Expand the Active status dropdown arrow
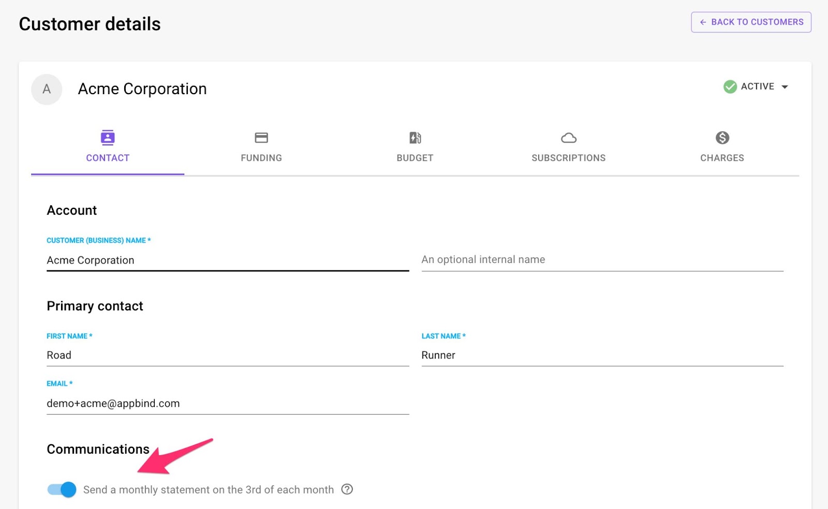The height and width of the screenshot is (509, 828). click(785, 87)
